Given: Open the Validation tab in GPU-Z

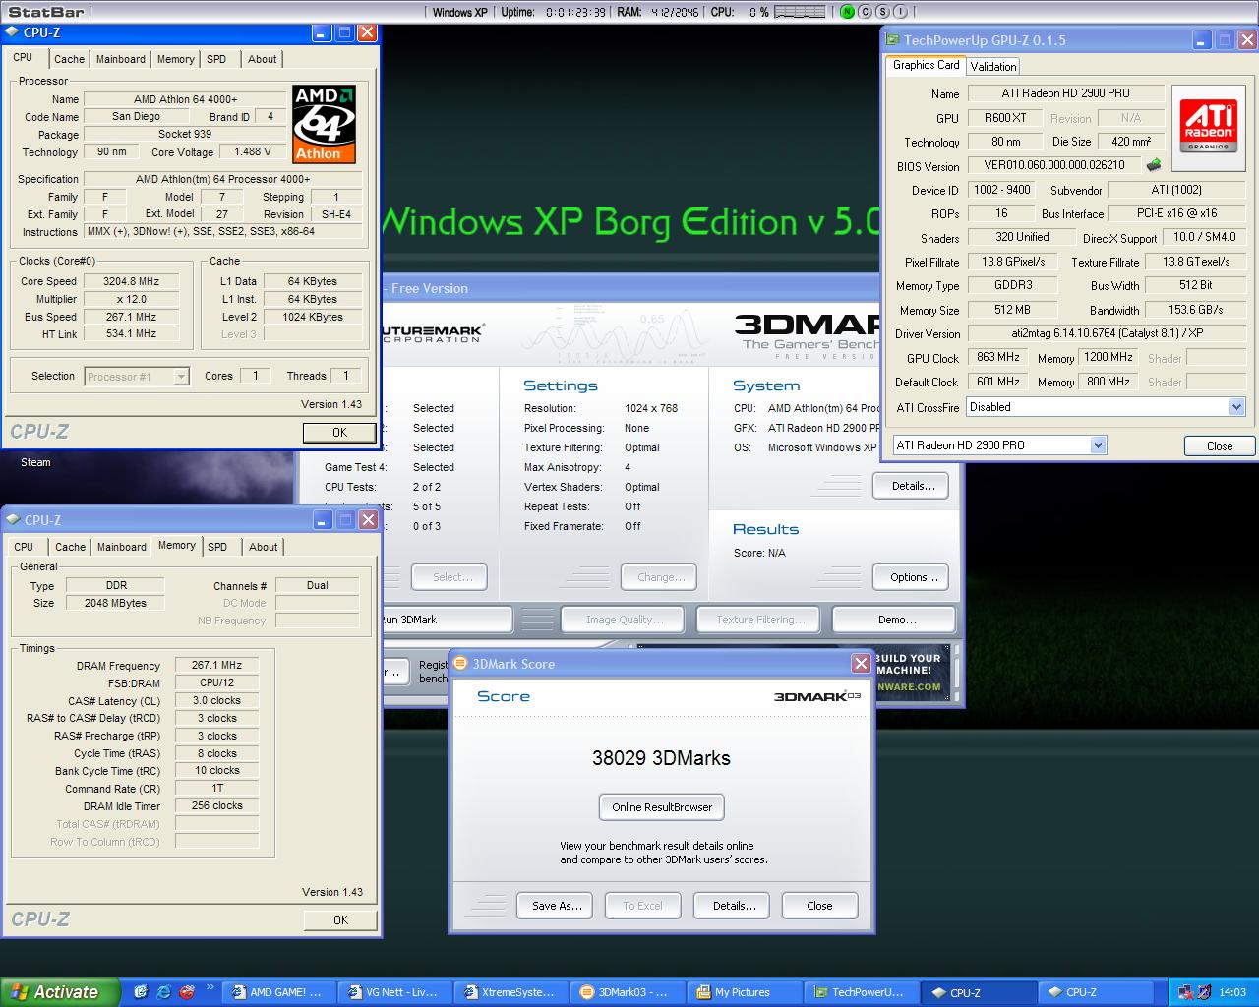Looking at the screenshot, I should point(992,66).
